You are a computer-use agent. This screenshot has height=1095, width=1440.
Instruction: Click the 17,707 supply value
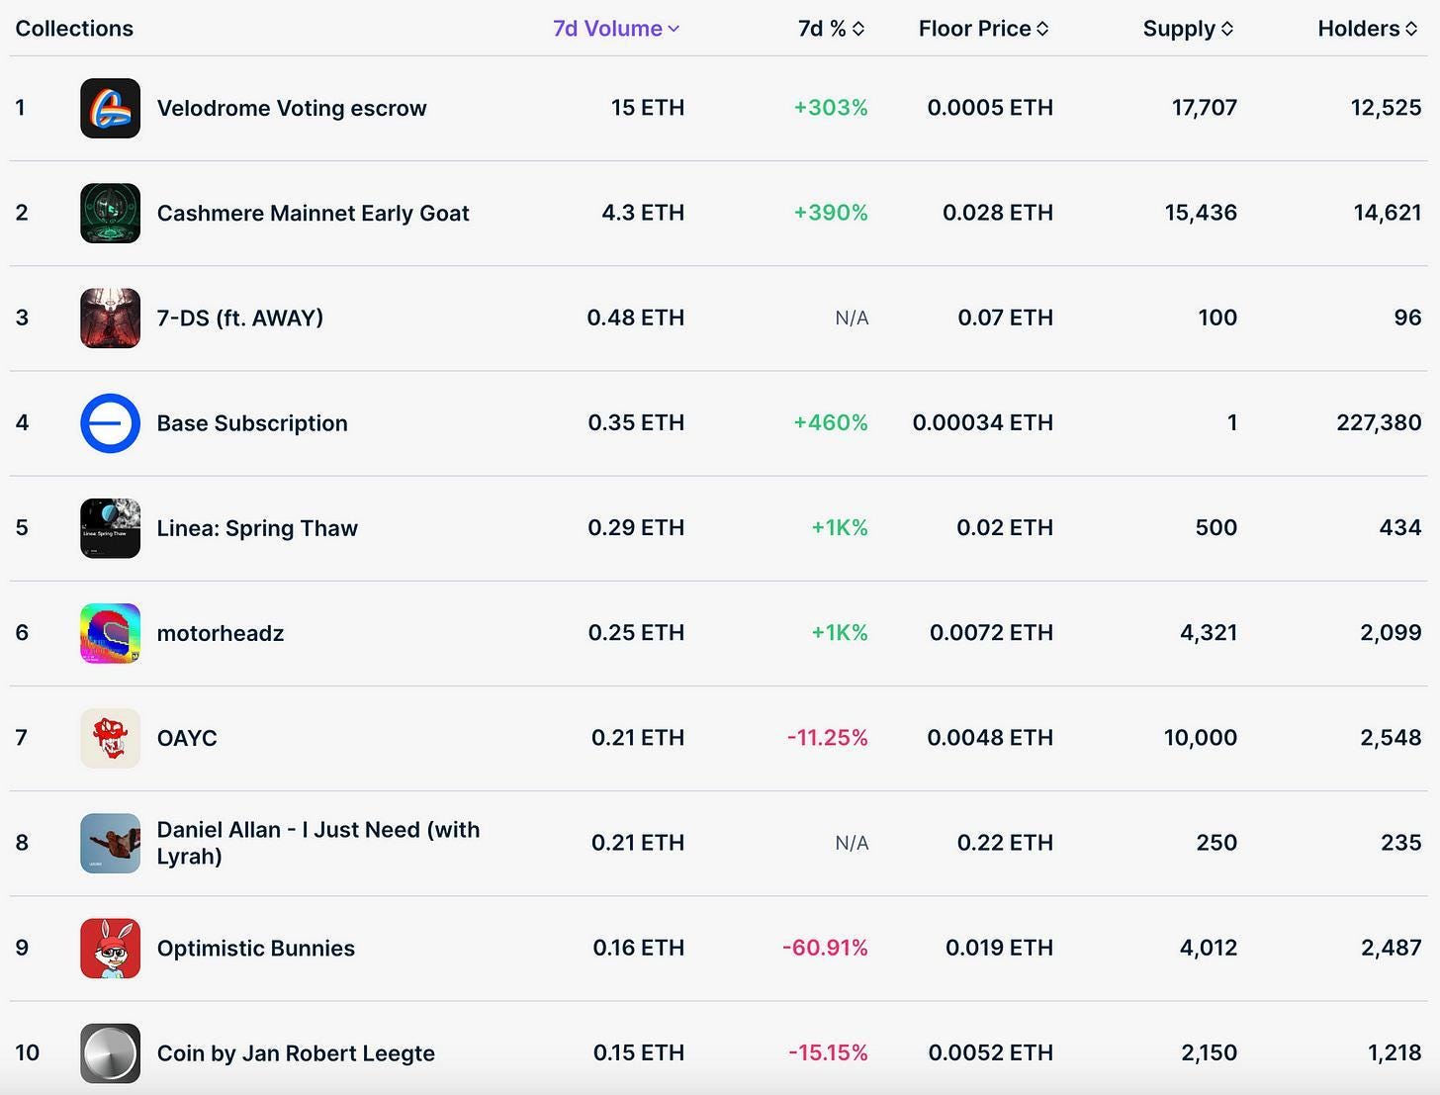tap(1205, 108)
